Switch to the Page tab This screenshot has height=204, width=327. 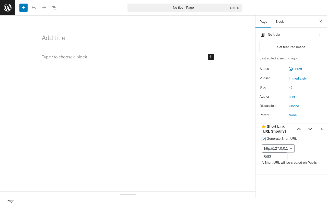[x=263, y=21]
